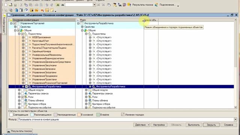Collapse the Подсистемы node in main configuration

[19, 34]
